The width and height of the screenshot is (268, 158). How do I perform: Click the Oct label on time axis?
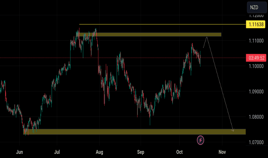(x=179, y=152)
